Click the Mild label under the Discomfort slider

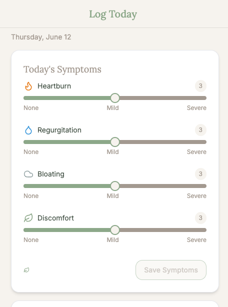pos(112,240)
